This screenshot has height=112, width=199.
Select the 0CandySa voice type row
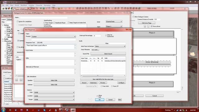[x=103, y=61]
